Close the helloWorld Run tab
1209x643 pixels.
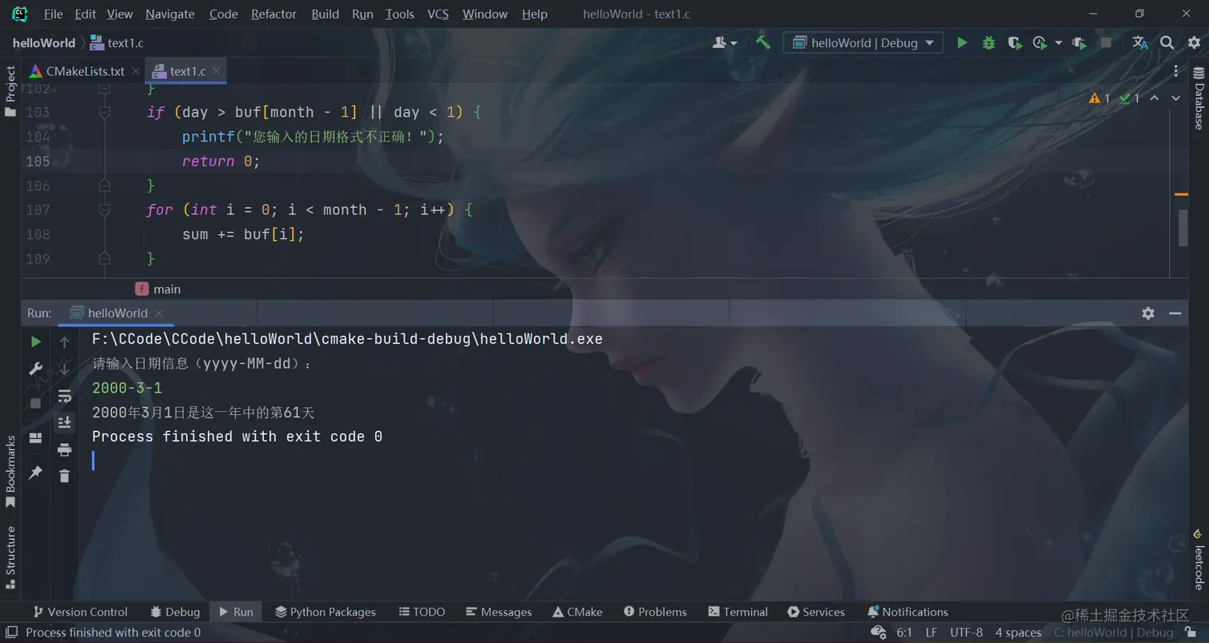click(x=158, y=313)
